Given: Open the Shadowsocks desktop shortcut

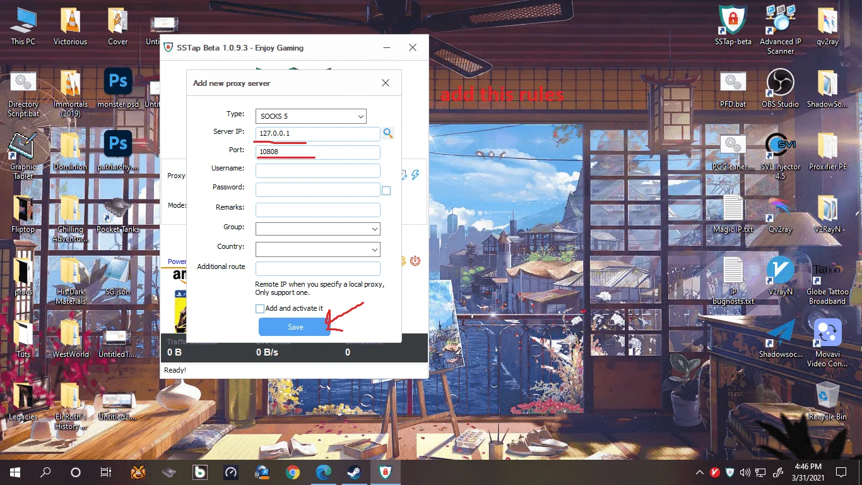Looking at the screenshot, I should (780, 339).
